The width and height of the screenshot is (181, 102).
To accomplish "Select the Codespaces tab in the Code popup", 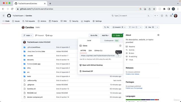I will tap(112, 41).
